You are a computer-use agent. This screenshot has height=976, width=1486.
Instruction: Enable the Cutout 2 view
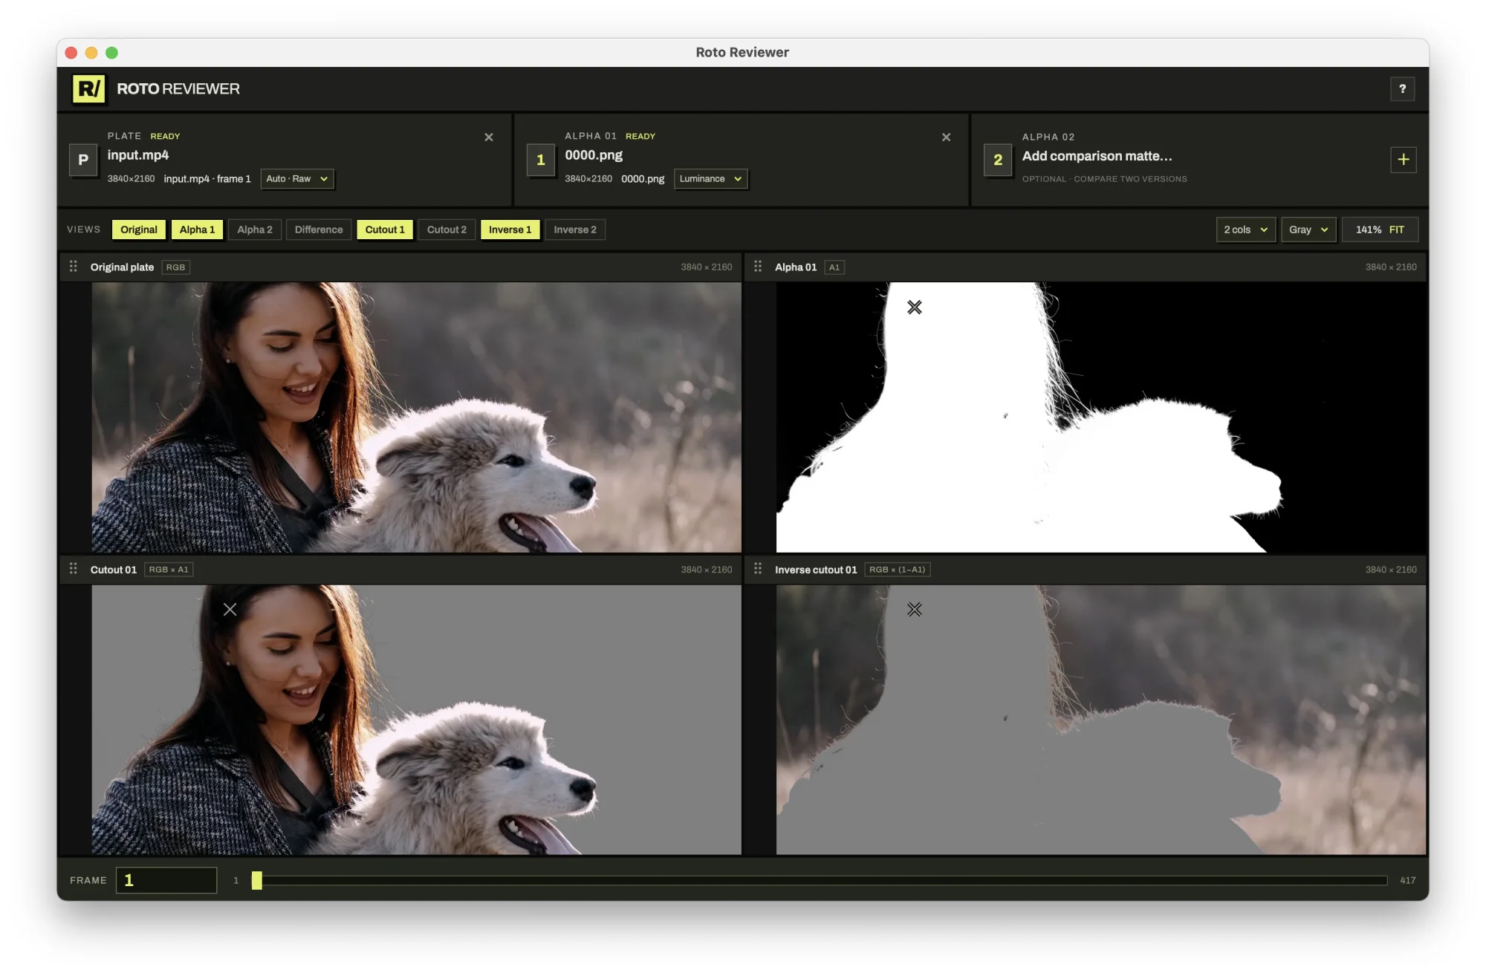tap(447, 230)
